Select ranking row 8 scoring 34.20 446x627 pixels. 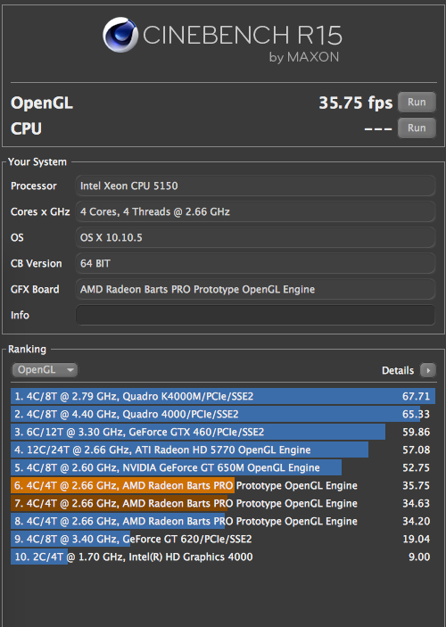coord(223,521)
